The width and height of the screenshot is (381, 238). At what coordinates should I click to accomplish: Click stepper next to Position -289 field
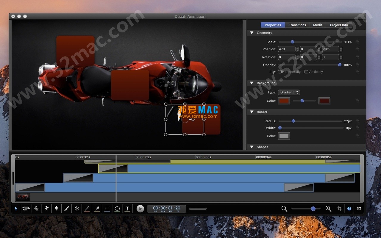341,49
